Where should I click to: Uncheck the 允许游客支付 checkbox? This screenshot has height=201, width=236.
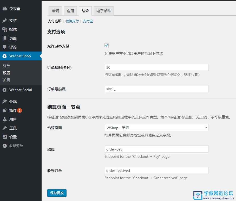click(x=106, y=45)
